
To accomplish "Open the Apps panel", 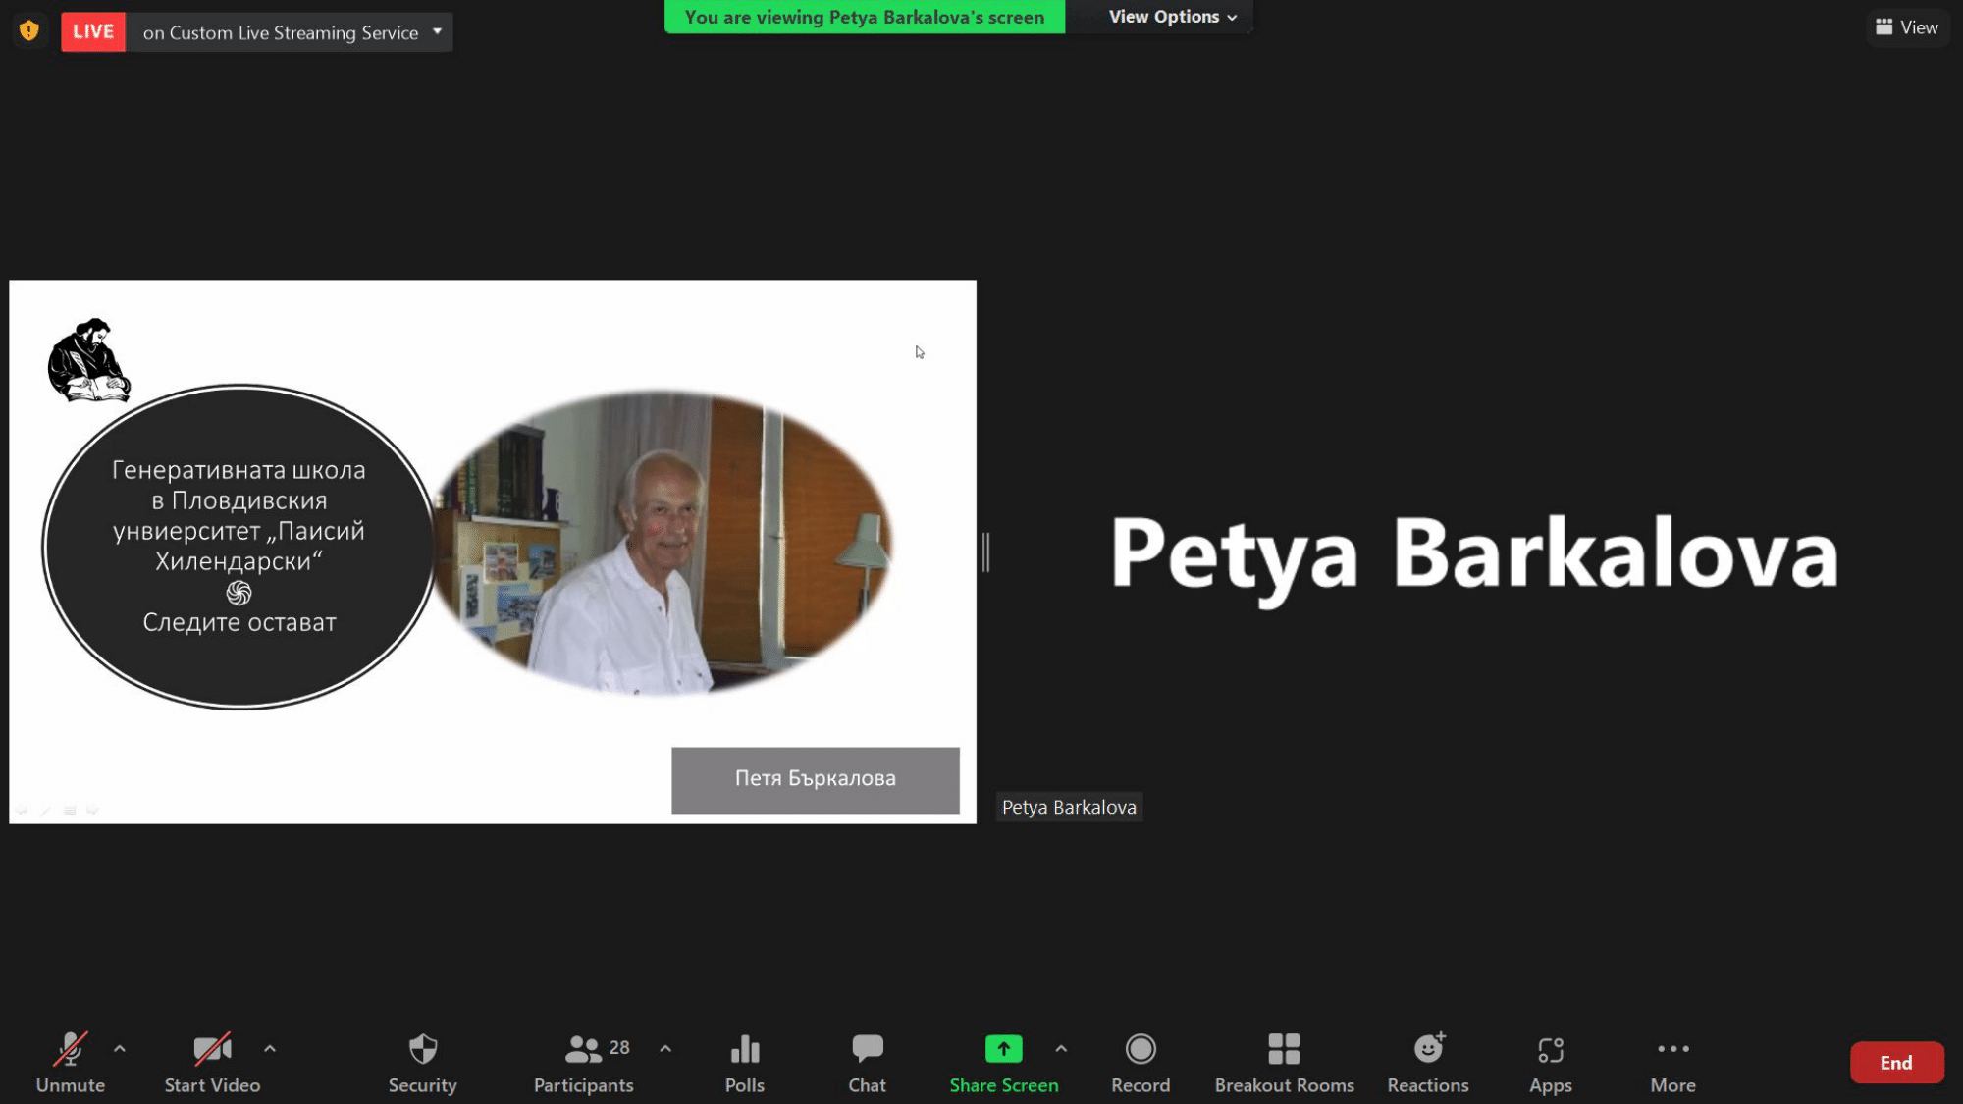I will click(x=1550, y=1062).
